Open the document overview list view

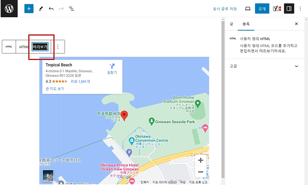pyautogui.click(x=72, y=8)
